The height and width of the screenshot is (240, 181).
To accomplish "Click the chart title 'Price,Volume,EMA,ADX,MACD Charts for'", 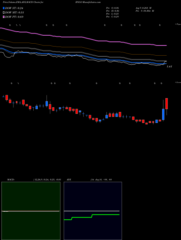I will click(x=23, y=3).
